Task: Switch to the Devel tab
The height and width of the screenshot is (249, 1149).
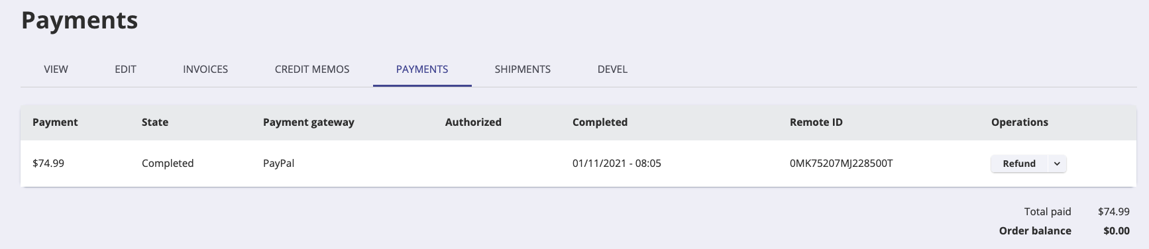Action: (612, 69)
